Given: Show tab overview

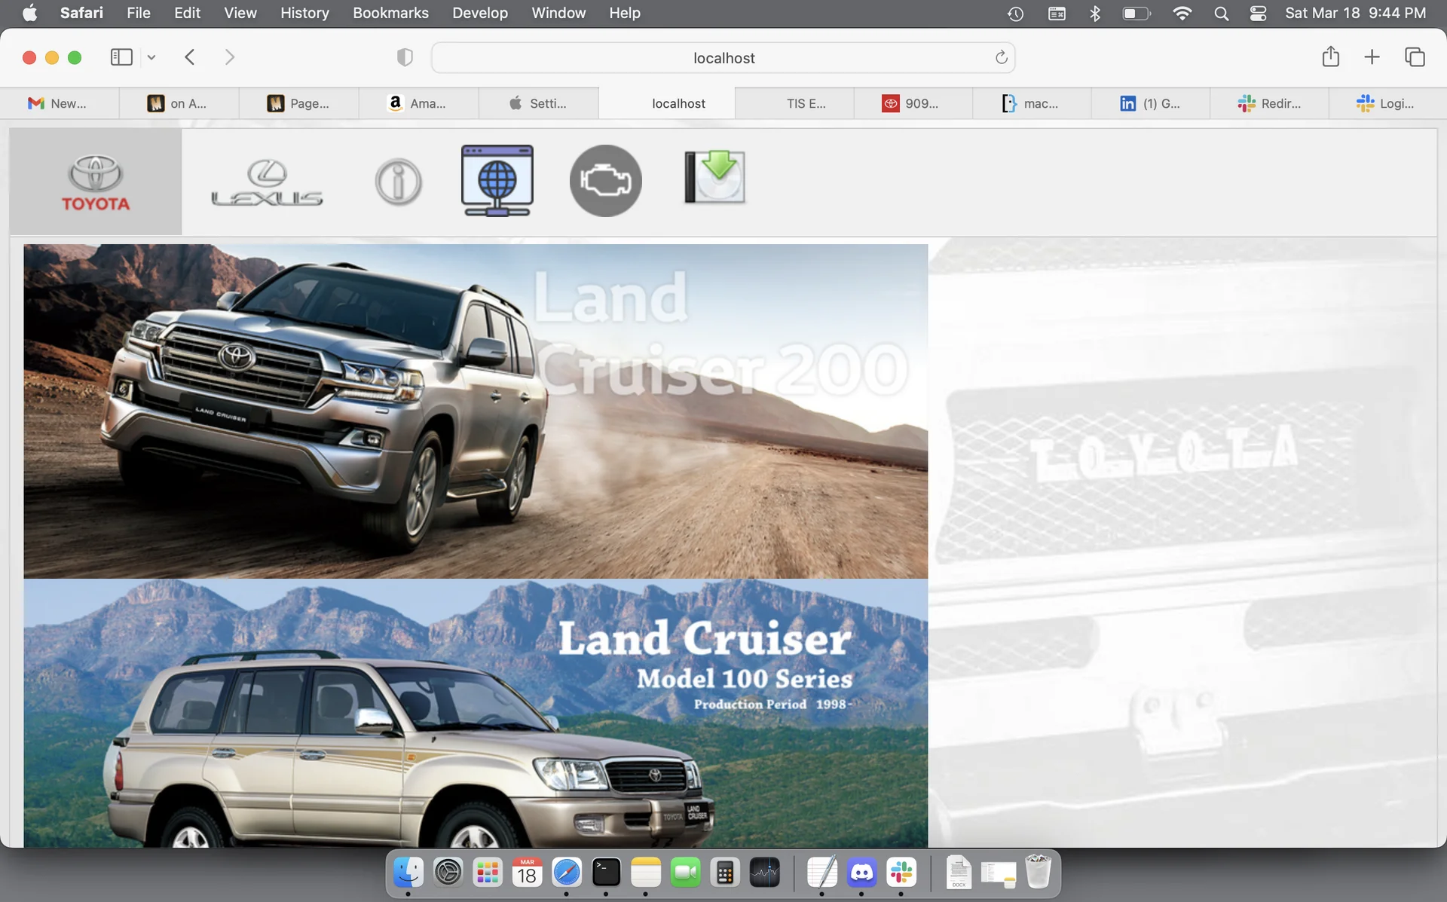Looking at the screenshot, I should point(1415,57).
